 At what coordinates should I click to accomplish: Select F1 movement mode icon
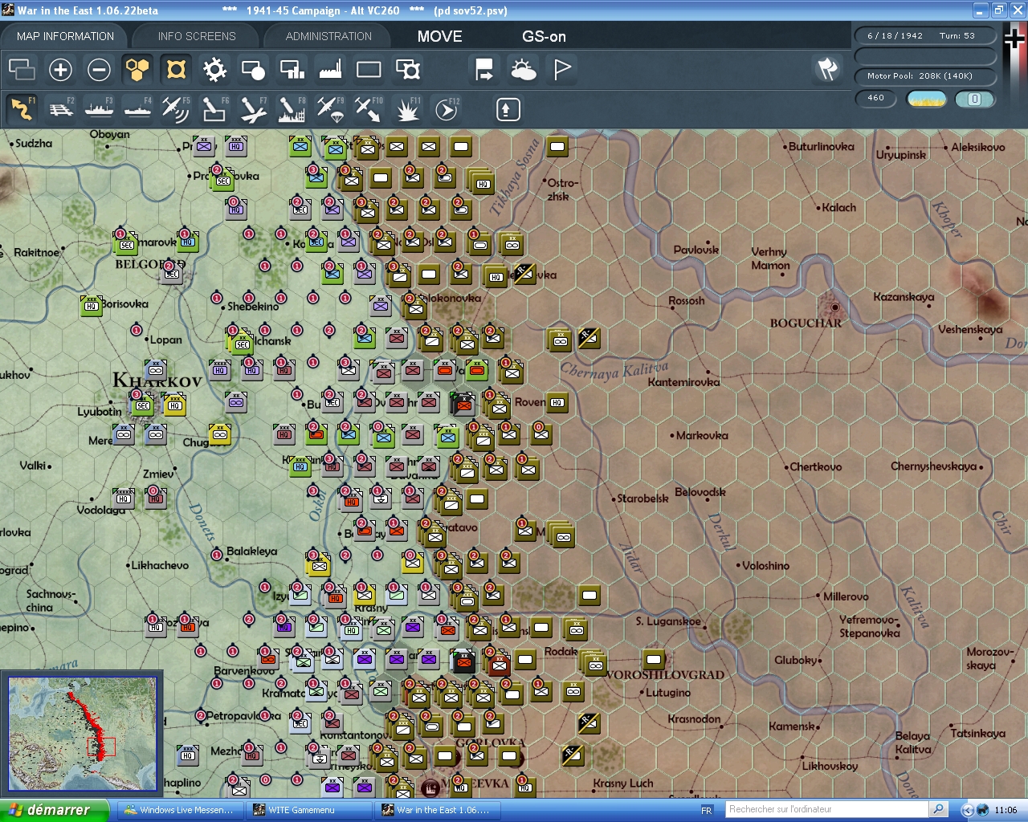point(22,108)
